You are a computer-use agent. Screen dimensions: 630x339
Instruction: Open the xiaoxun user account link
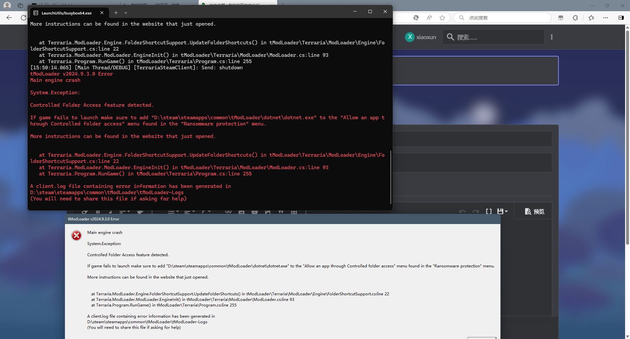(x=421, y=37)
